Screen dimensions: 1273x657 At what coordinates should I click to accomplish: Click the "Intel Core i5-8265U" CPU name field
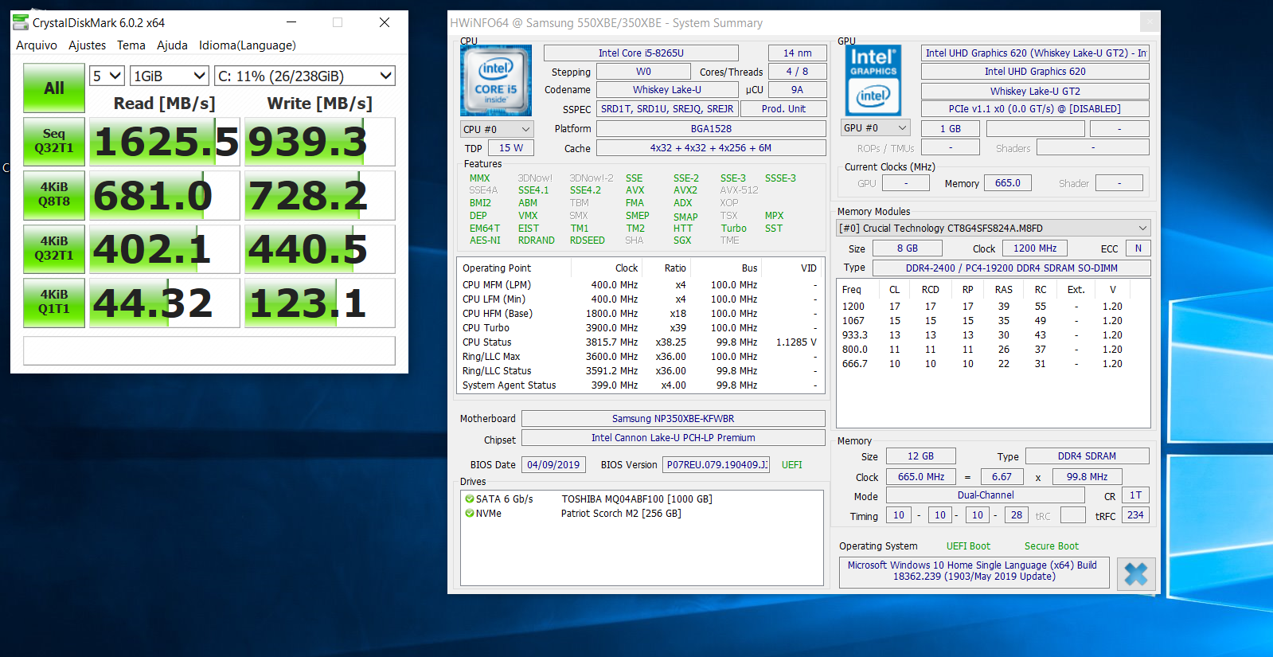tap(641, 53)
